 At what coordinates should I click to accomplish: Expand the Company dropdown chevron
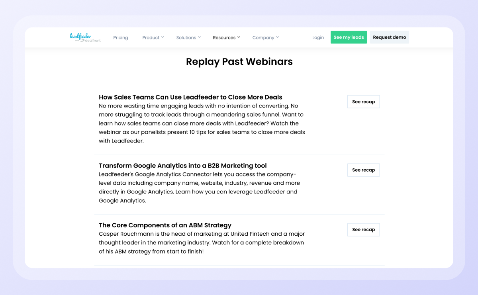277,37
